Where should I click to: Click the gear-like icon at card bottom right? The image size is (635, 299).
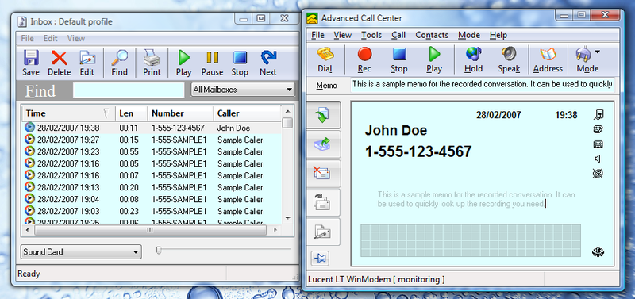point(598,252)
